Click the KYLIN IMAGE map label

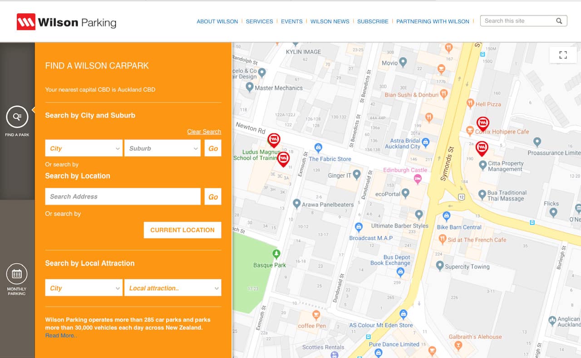(303, 52)
